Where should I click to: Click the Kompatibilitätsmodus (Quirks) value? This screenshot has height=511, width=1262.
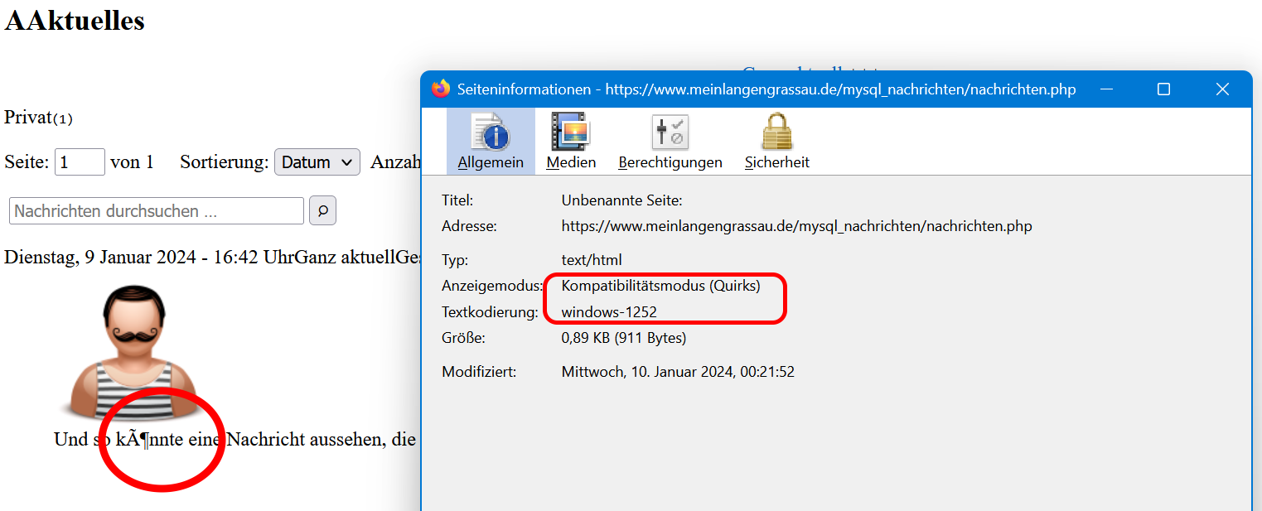(x=660, y=287)
